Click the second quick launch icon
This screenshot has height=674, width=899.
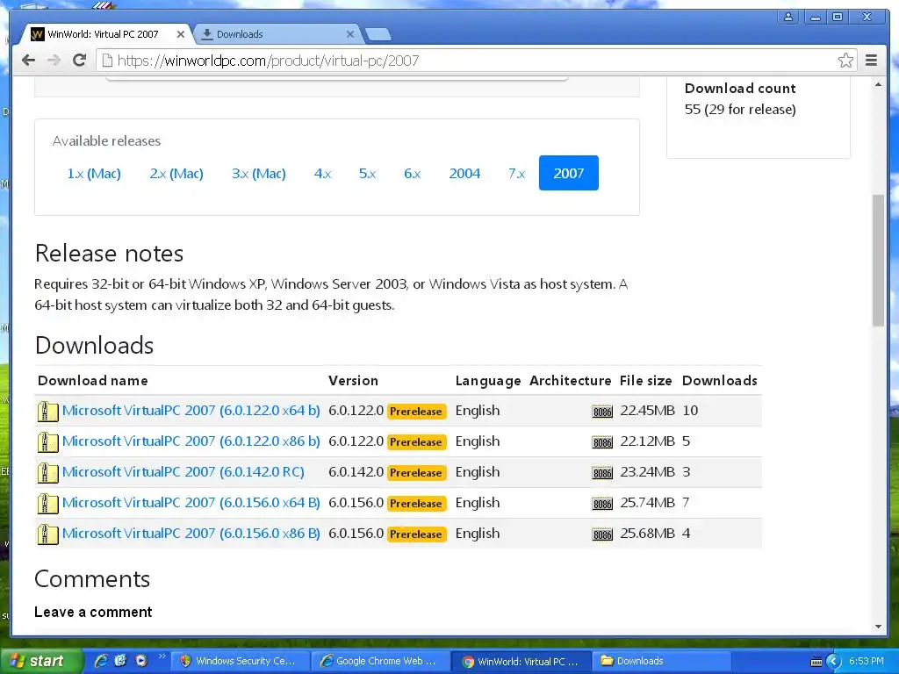(x=120, y=661)
